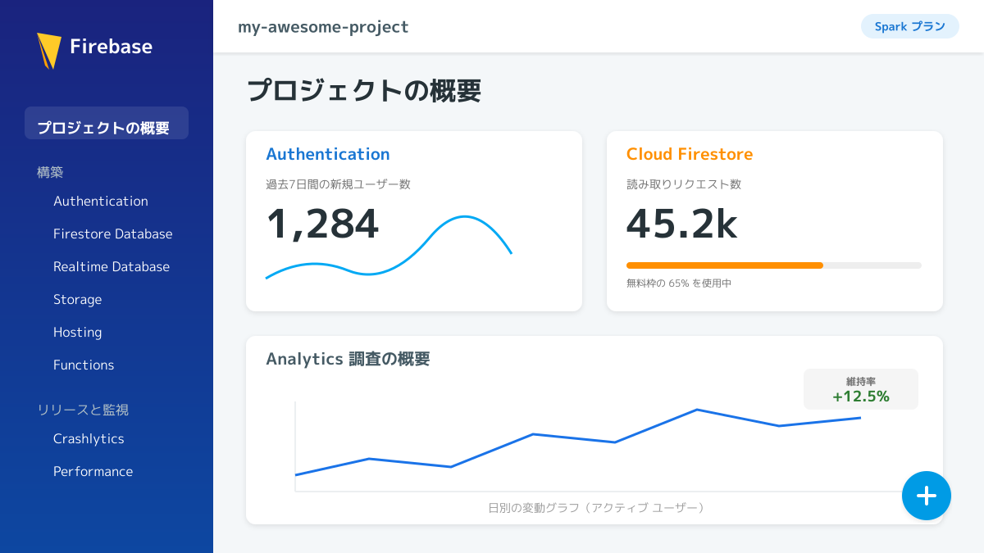
Task: Click the Analytics 調査の概要 heading
Action: tap(348, 359)
